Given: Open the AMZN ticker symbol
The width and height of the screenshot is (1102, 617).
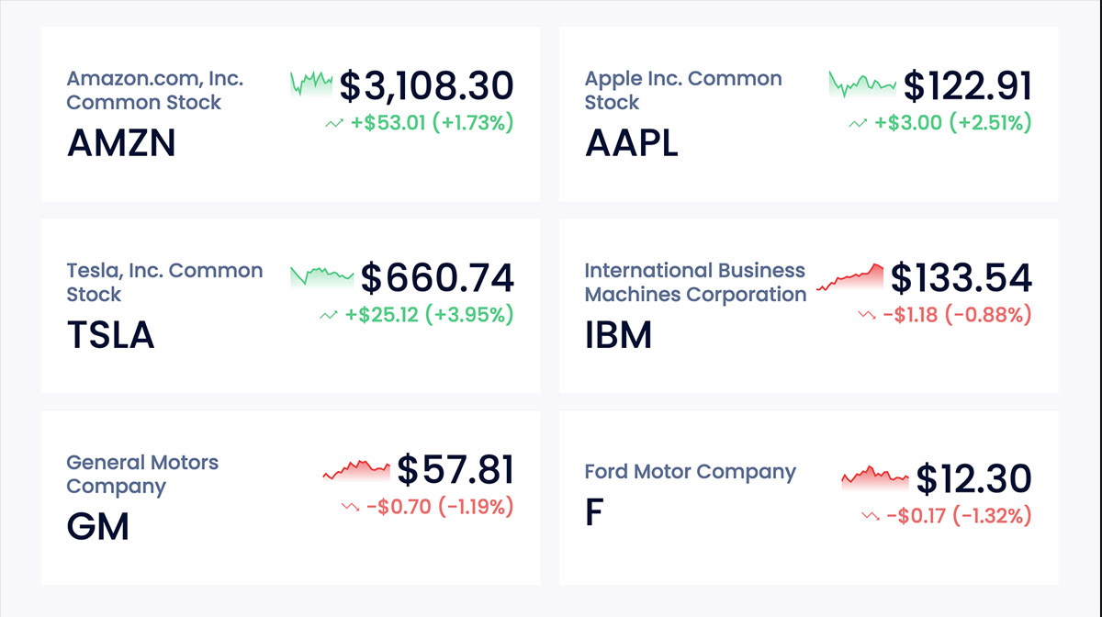Looking at the screenshot, I should pos(121,143).
